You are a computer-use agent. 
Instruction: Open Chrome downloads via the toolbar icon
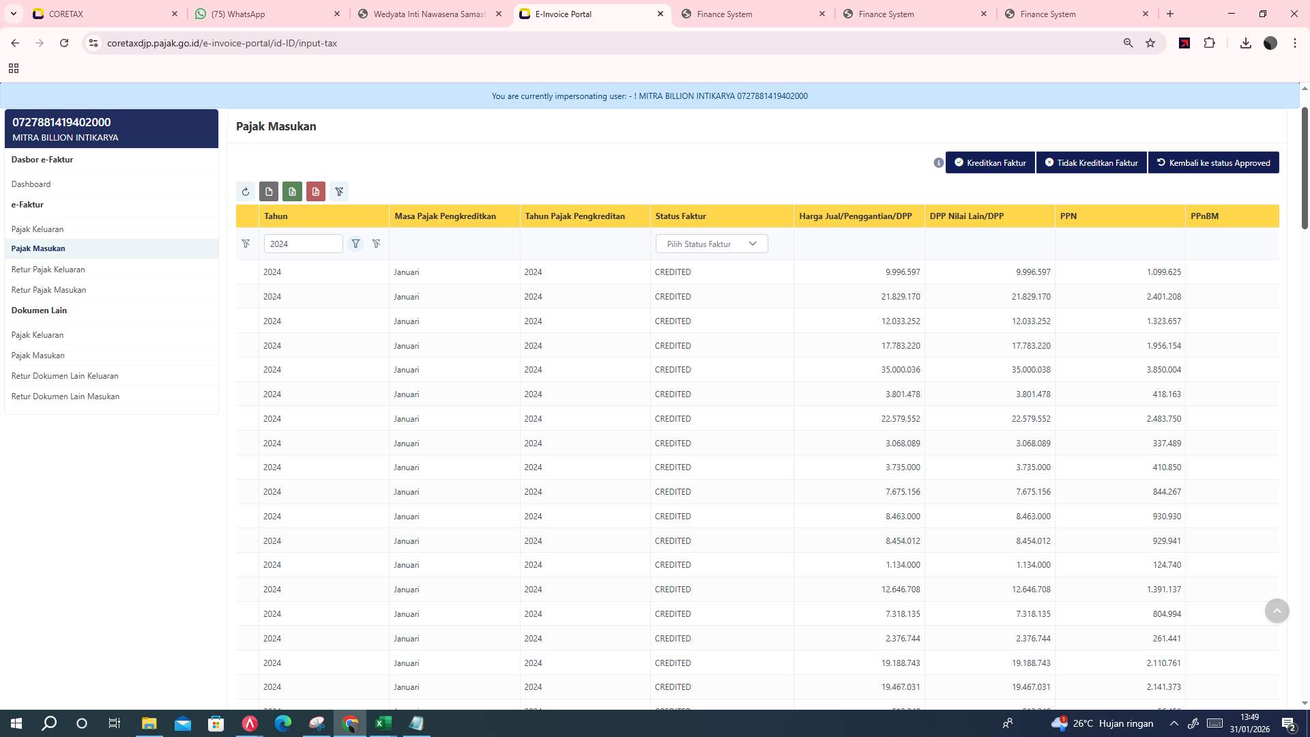[1245, 43]
